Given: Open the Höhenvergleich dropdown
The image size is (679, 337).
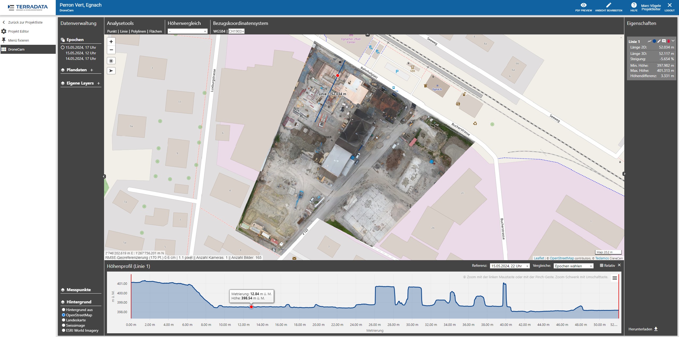Looking at the screenshot, I should (187, 31).
